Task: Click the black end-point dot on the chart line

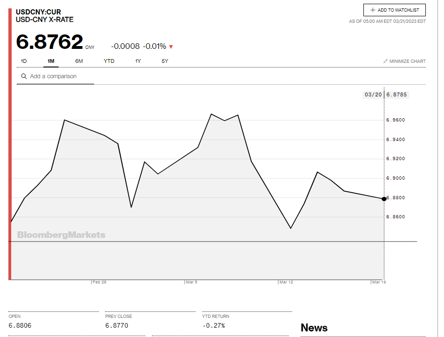Action: (384, 199)
